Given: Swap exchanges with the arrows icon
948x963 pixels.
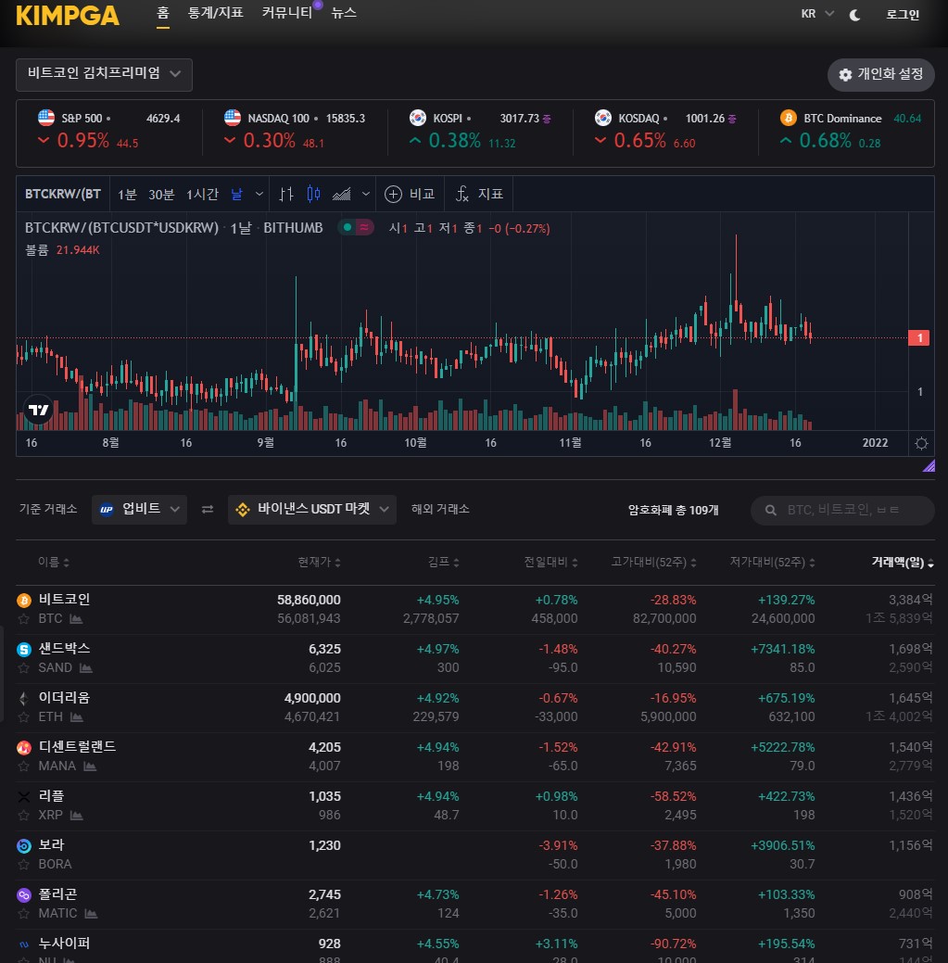Looking at the screenshot, I should [208, 509].
